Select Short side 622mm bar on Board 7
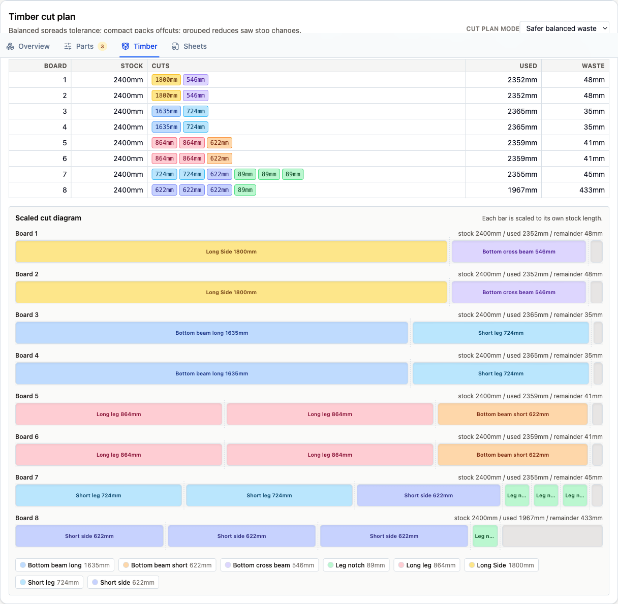The image size is (618, 604). 428,495
